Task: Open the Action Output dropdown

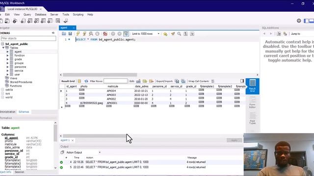Action: [83, 153]
